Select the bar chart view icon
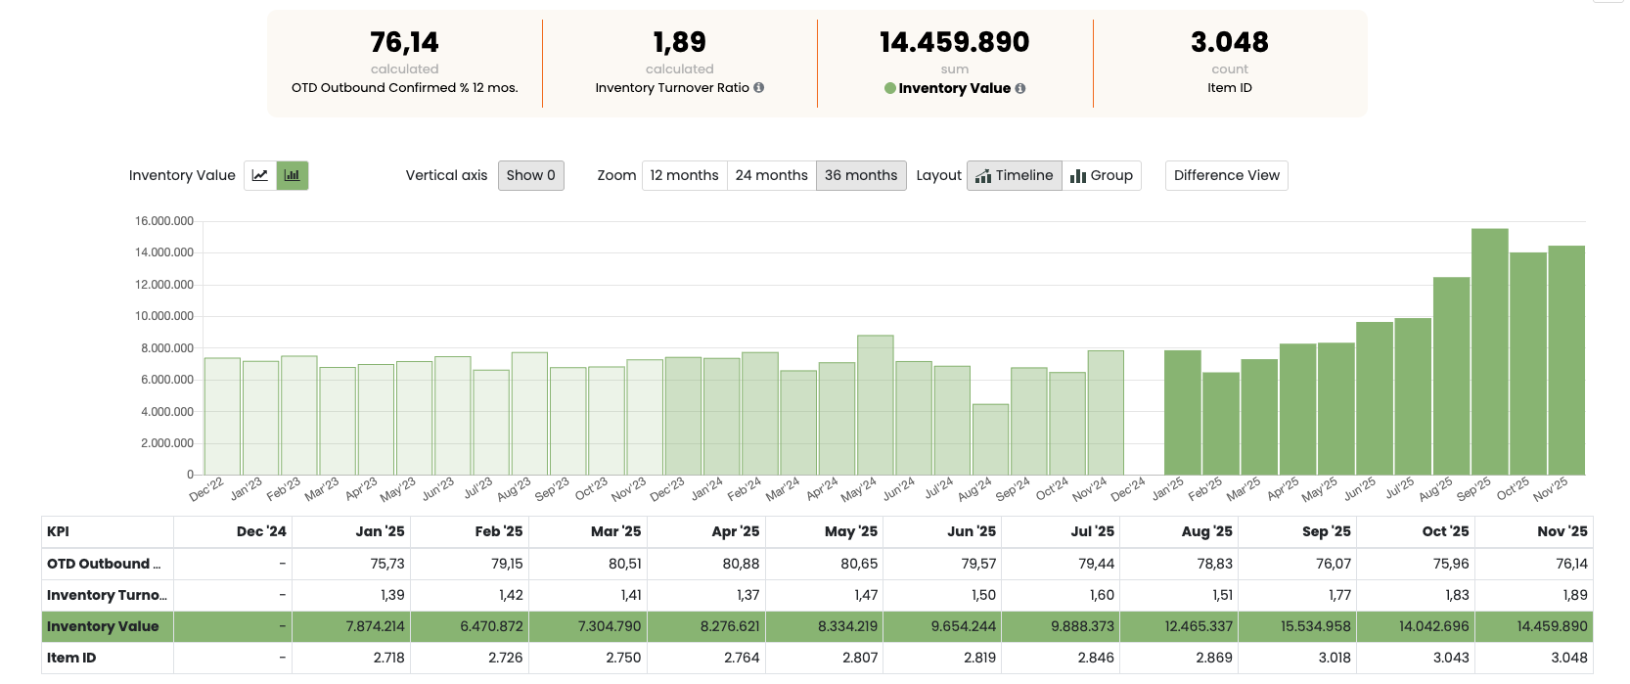This screenshot has height=684, width=1630. (x=293, y=176)
